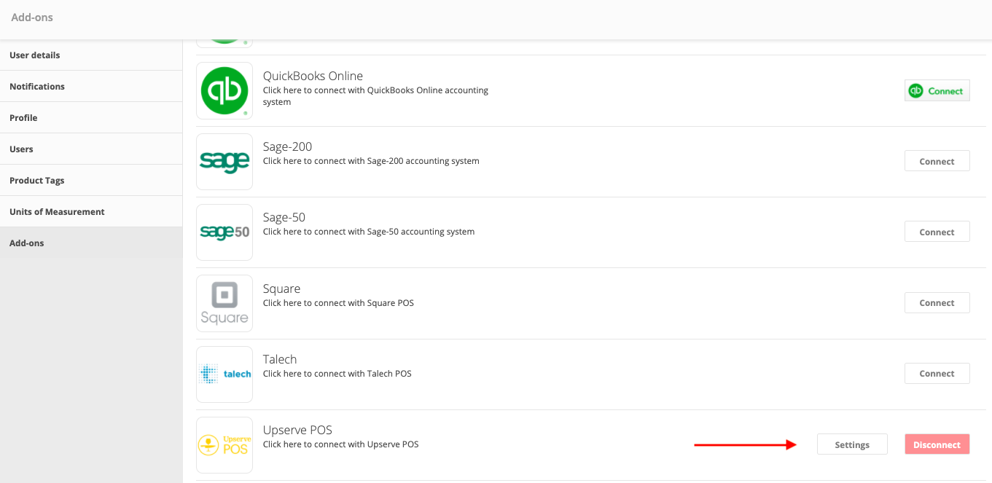Open the Square POS logo
The width and height of the screenshot is (992, 483).
point(224,303)
